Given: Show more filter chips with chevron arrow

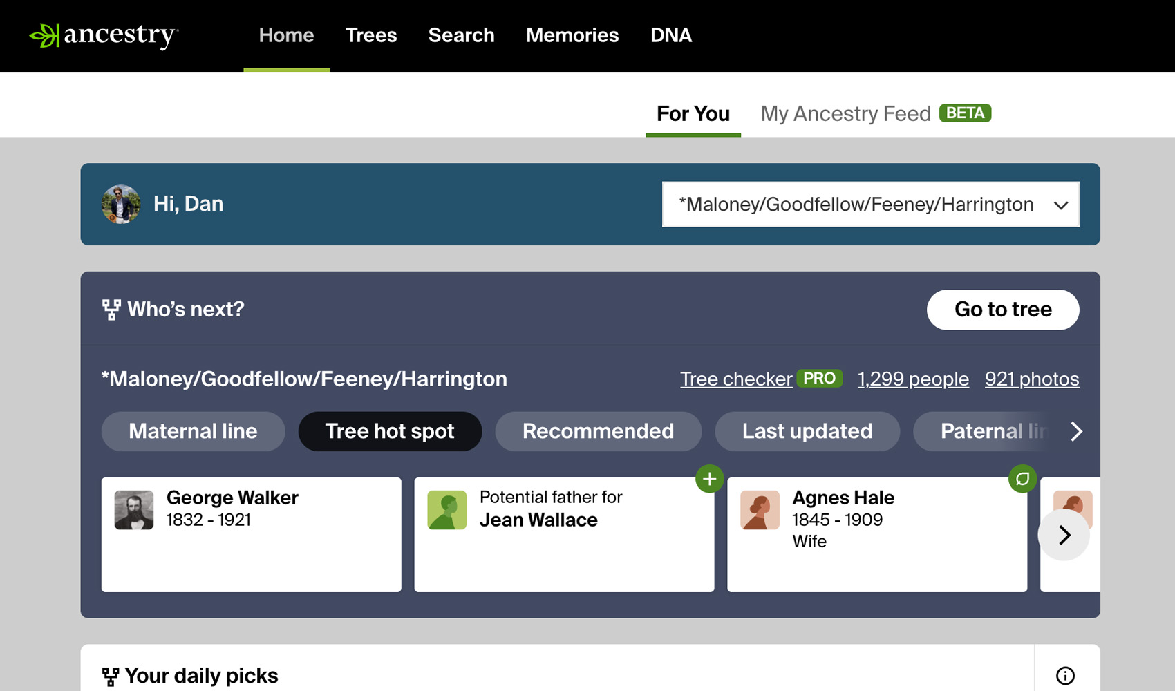Looking at the screenshot, I should click(1076, 431).
